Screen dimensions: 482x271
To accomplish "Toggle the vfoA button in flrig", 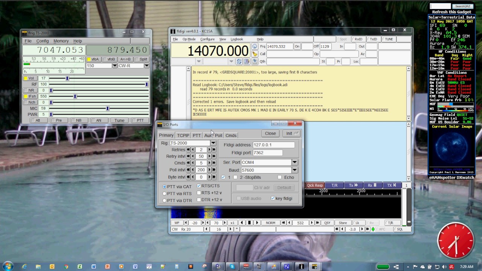I will click(x=93, y=59).
